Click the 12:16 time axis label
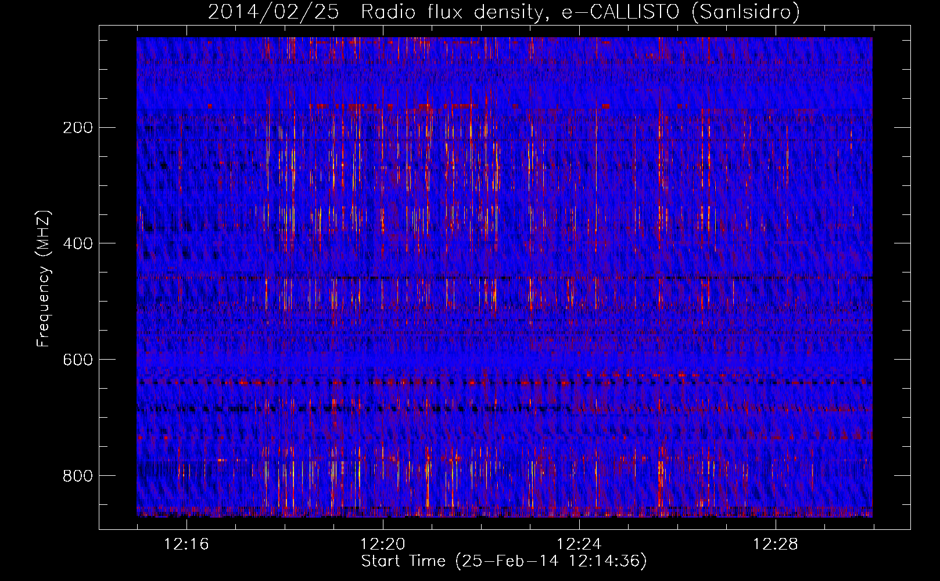 click(x=186, y=544)
